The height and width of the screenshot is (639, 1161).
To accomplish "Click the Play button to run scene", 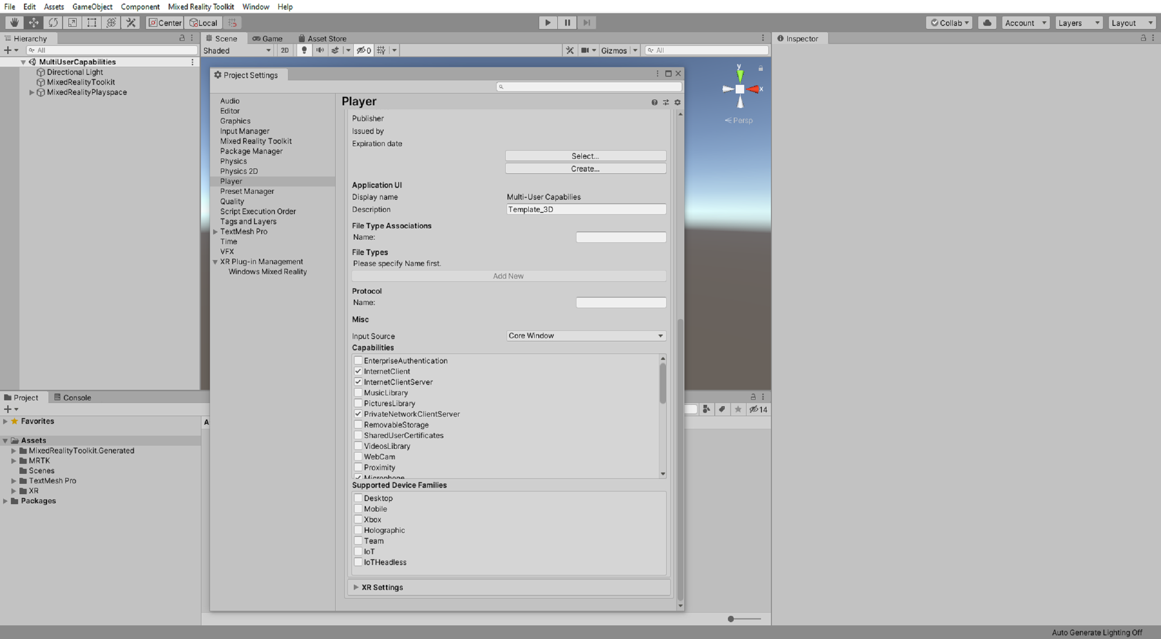I will pos(548,22).
